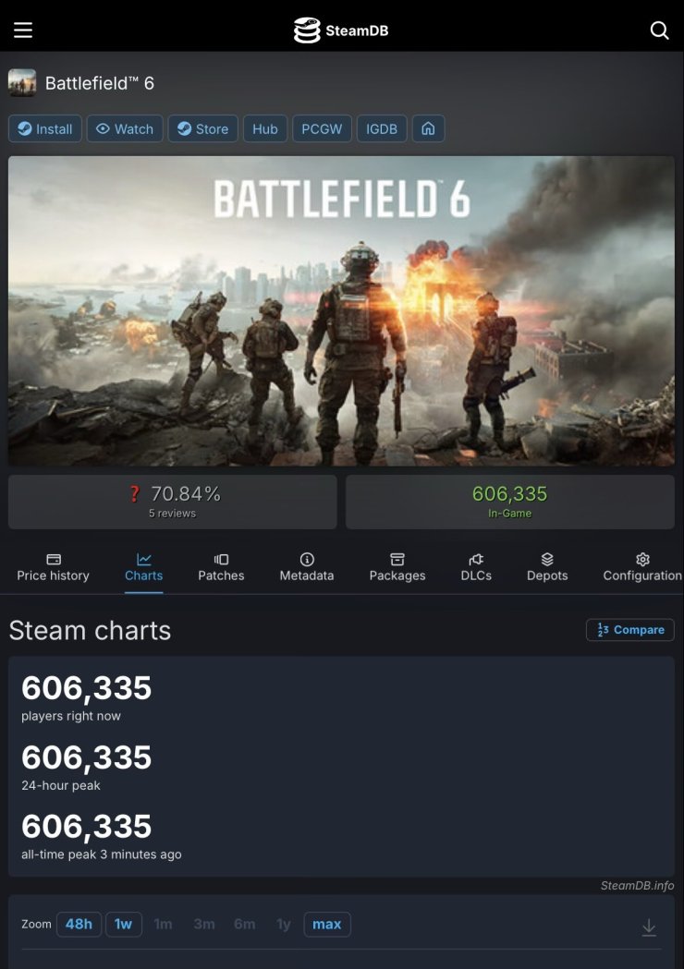Open Packages via its icon
The image size is (684, 969).
[x=397, y=559]
